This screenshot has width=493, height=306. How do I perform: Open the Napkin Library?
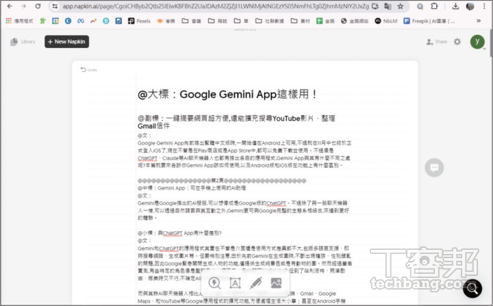click(23, 42)
